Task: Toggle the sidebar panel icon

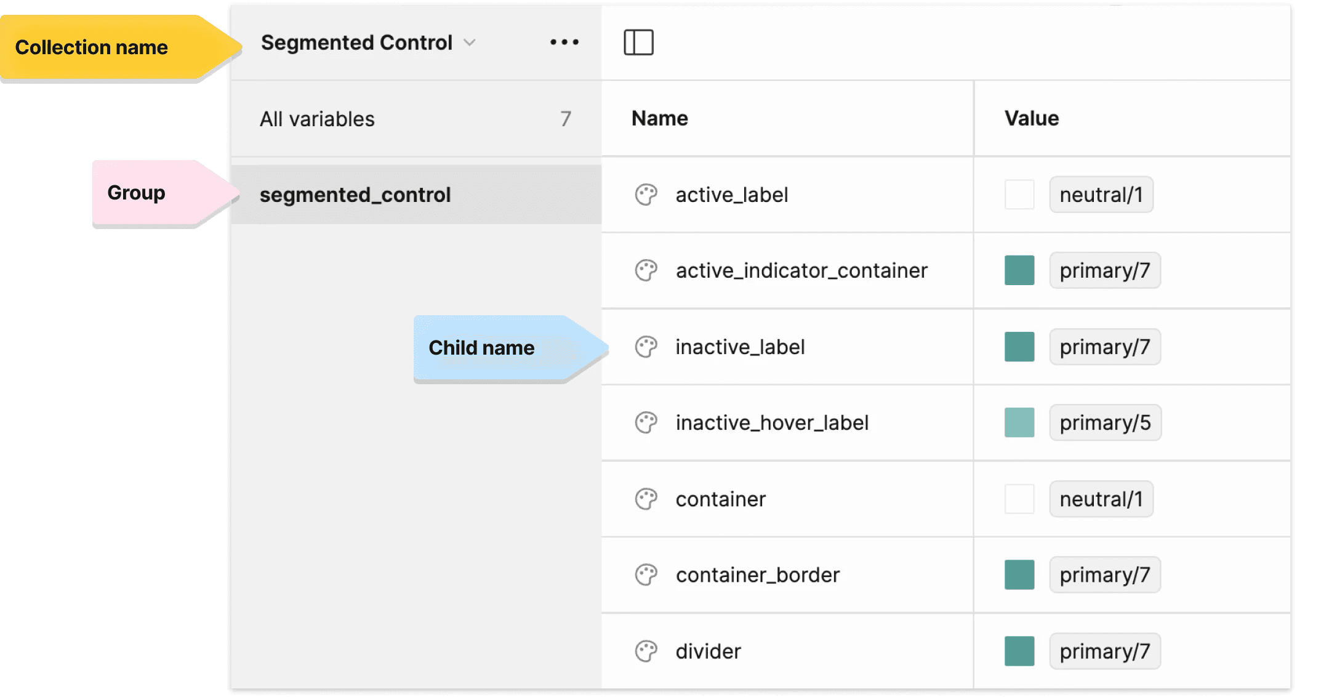Action: click(638, 42)
